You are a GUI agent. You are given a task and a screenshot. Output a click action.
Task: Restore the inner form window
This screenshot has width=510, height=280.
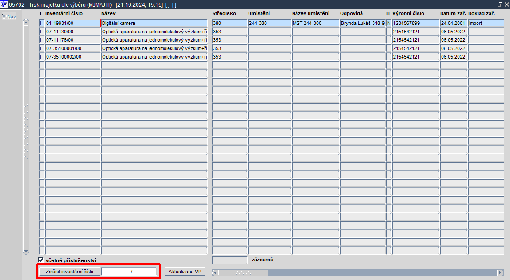500,4
